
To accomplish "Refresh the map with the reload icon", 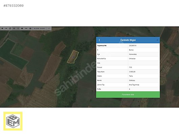I will click(x=10, y=28).
